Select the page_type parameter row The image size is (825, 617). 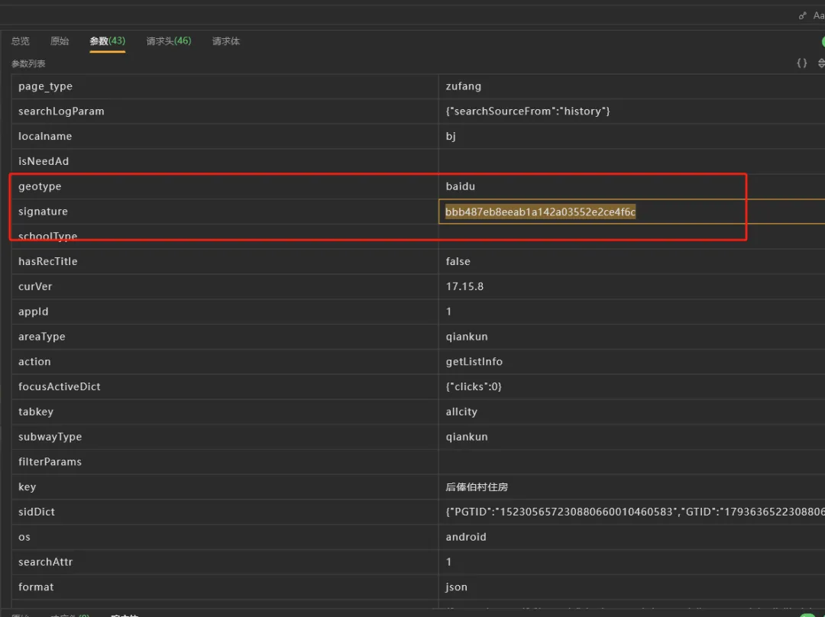point(419,86)
